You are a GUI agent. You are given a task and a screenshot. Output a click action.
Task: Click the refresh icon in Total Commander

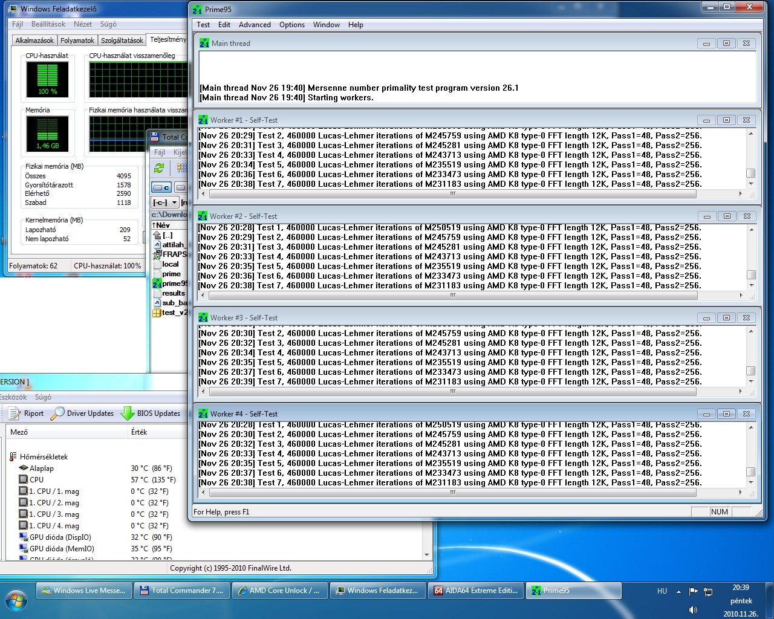[159, 168]
